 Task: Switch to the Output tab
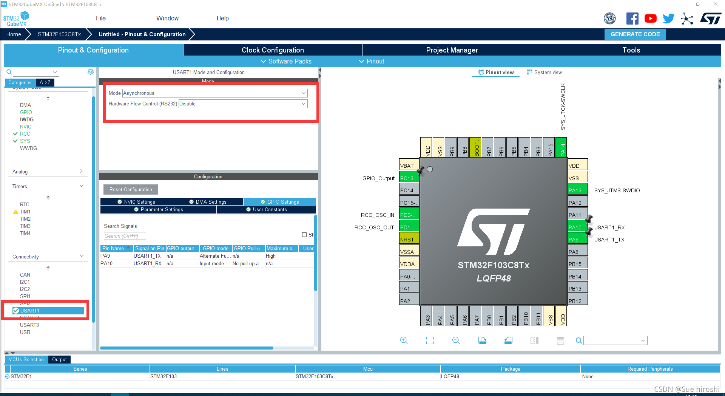point(59,359)
